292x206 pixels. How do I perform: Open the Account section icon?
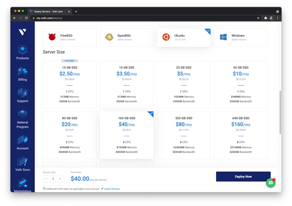[22, 140]
